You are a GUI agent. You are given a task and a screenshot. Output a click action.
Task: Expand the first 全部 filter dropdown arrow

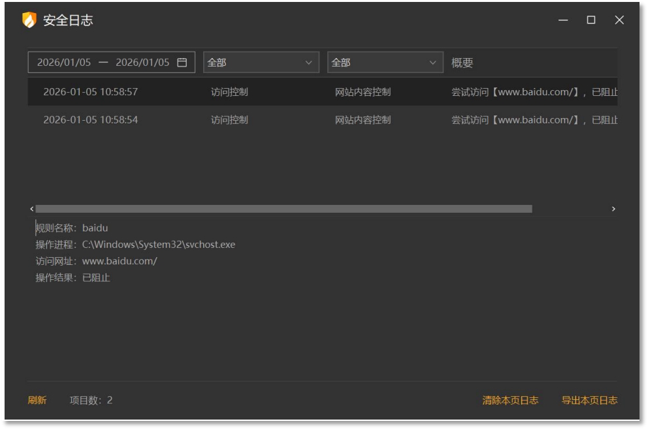coord(308,63)
